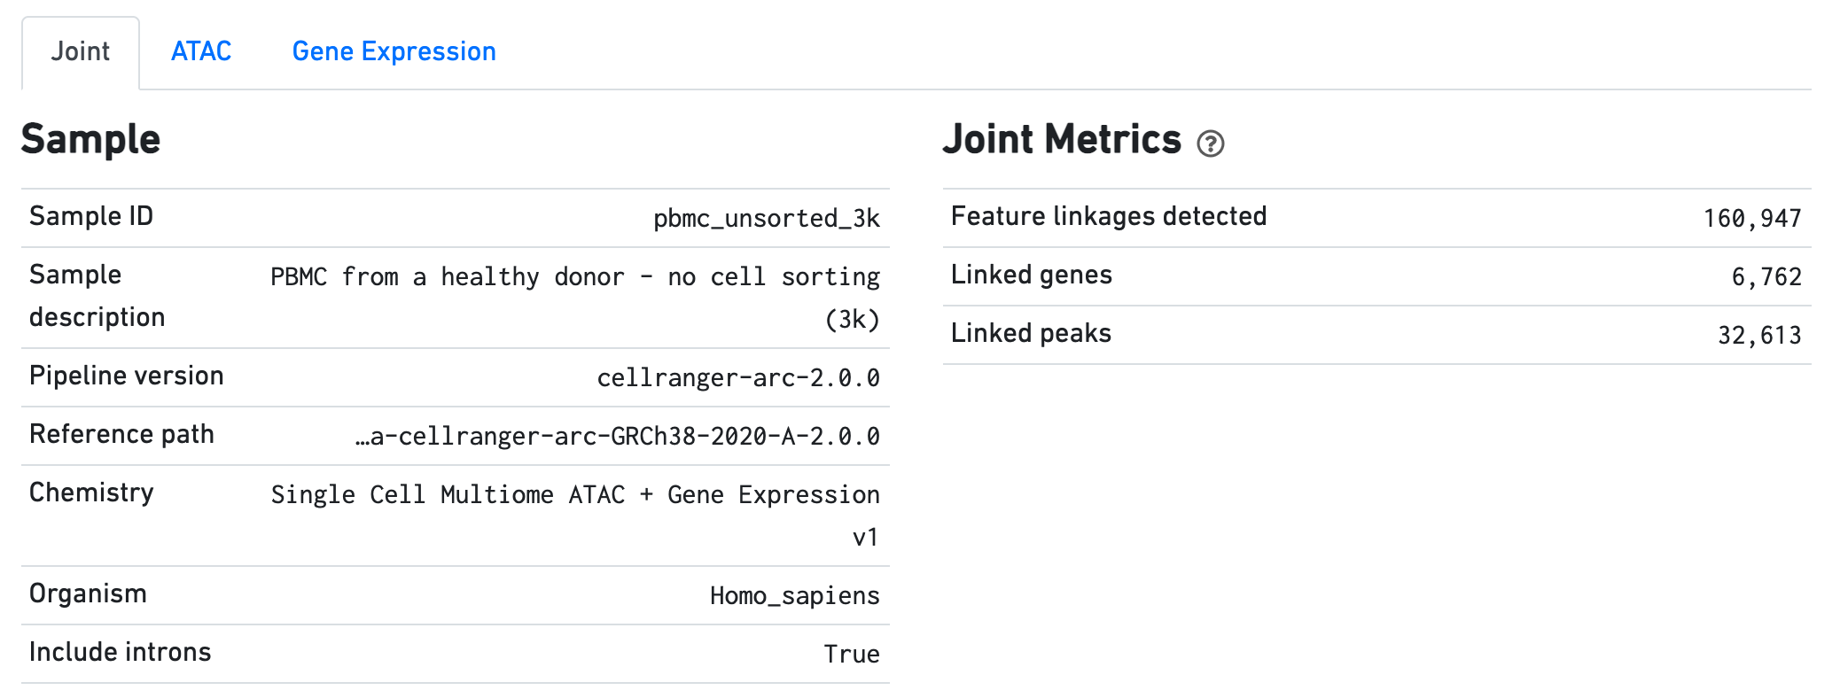
Task: Select the cellranger-arc-2.0.0 pipeline version value
Action: [x=737, y=377]
